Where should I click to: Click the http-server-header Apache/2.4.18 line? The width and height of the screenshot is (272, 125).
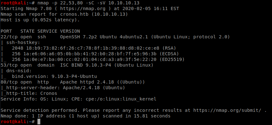click(x=63, y=88)
